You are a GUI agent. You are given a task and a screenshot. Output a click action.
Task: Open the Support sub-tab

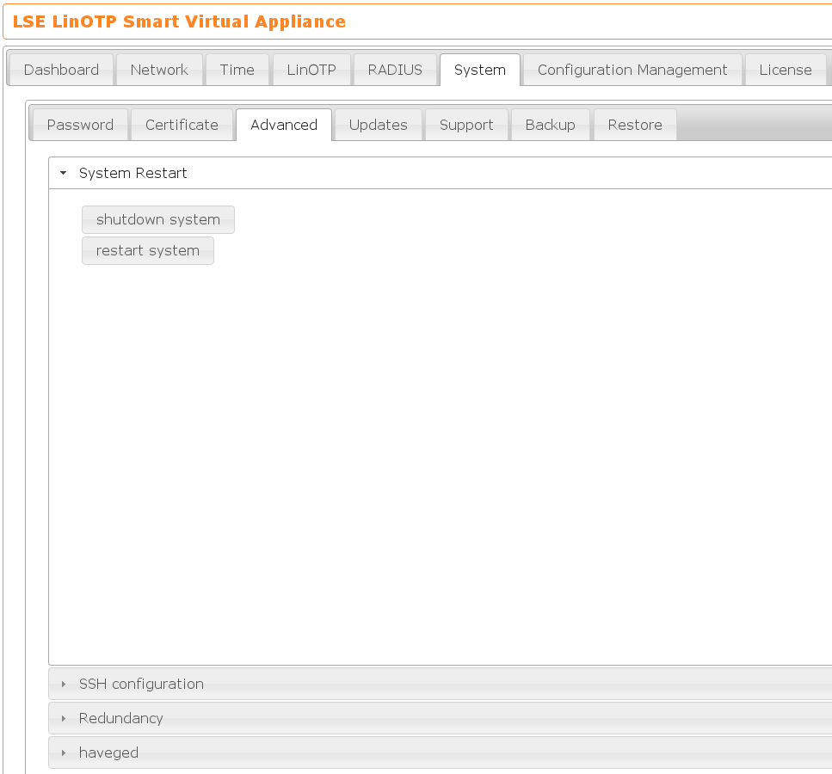tap(466, 125)
